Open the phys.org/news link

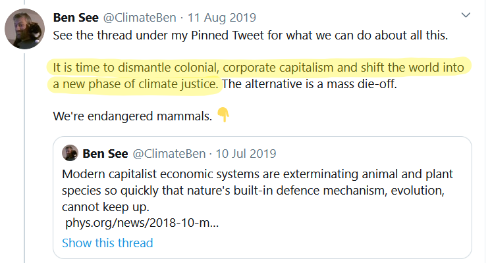142,223
